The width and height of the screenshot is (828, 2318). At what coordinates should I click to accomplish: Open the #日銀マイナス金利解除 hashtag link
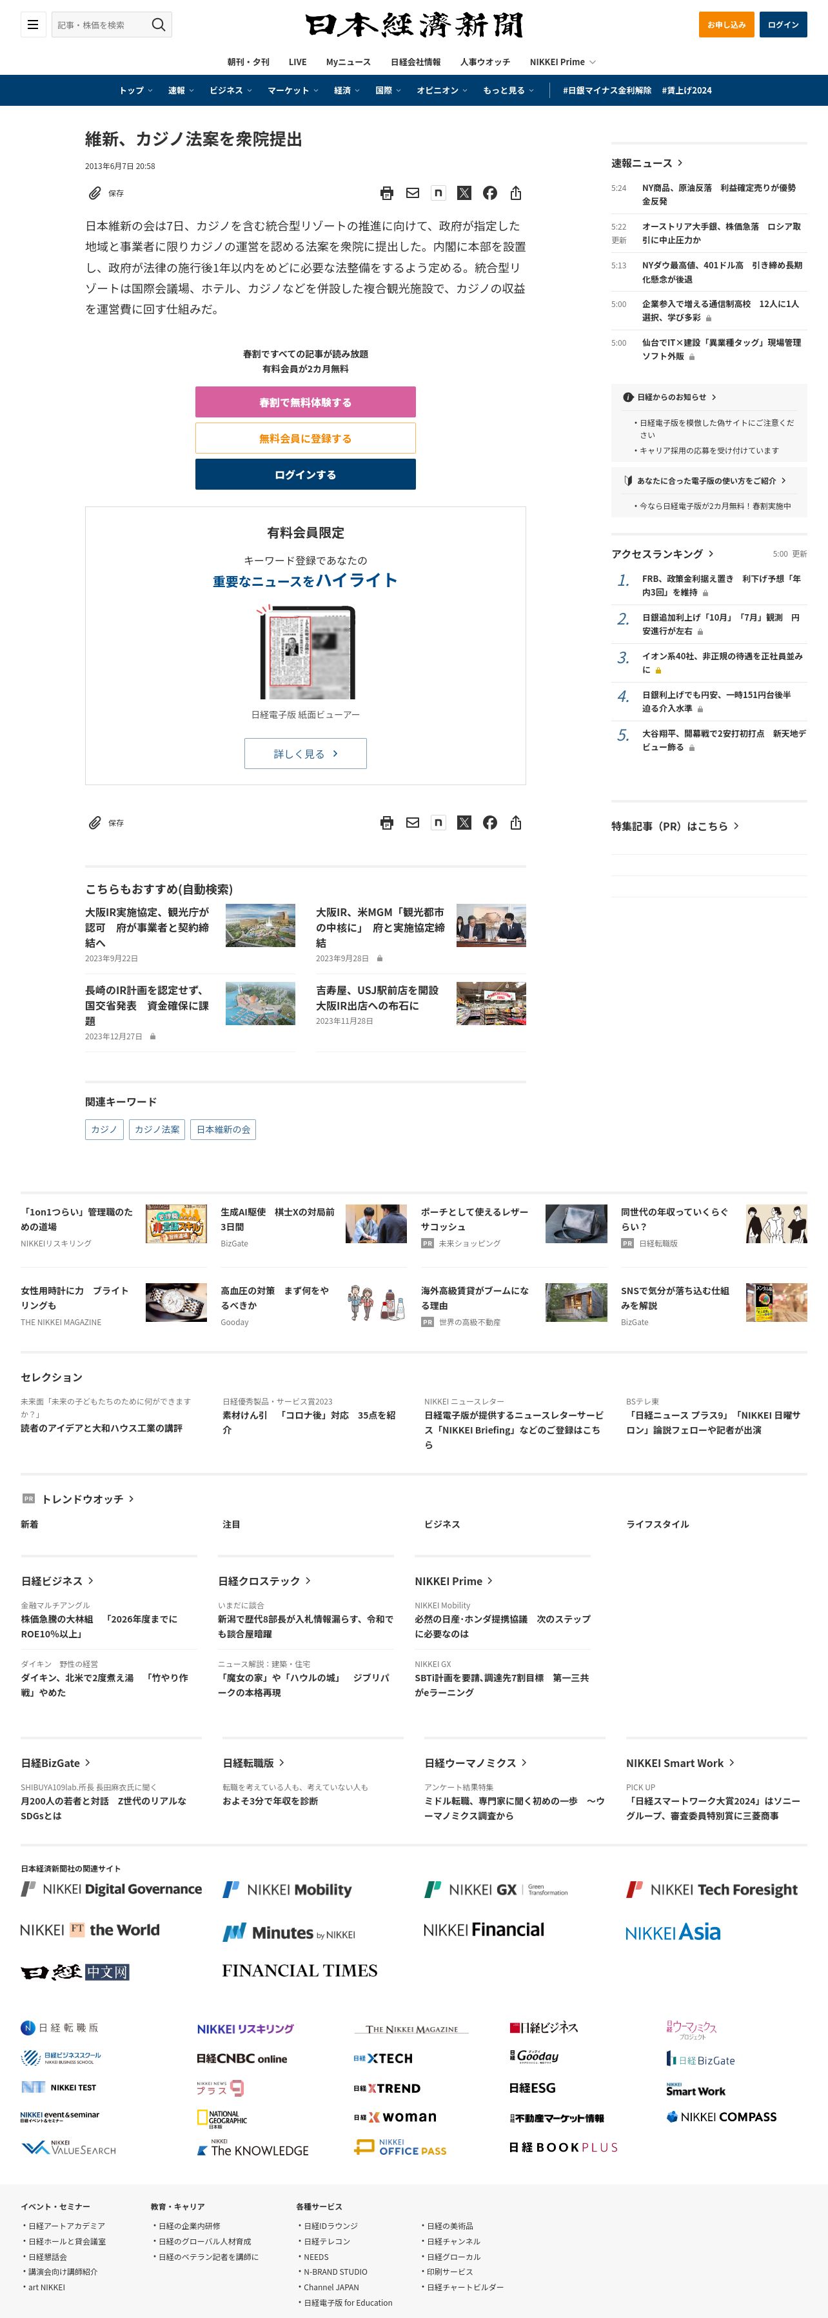tap(607, 90)
